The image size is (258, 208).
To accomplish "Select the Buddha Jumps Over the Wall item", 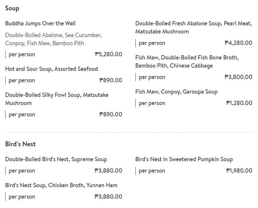I will tap(40, 23).
